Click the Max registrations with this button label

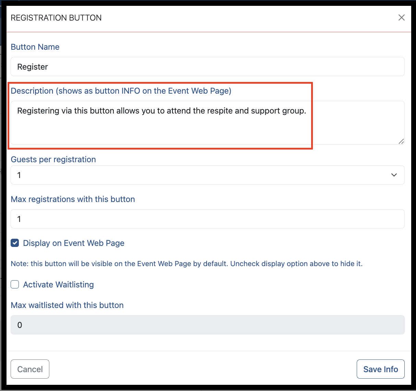pyautogui.click(x=73, y=199)
